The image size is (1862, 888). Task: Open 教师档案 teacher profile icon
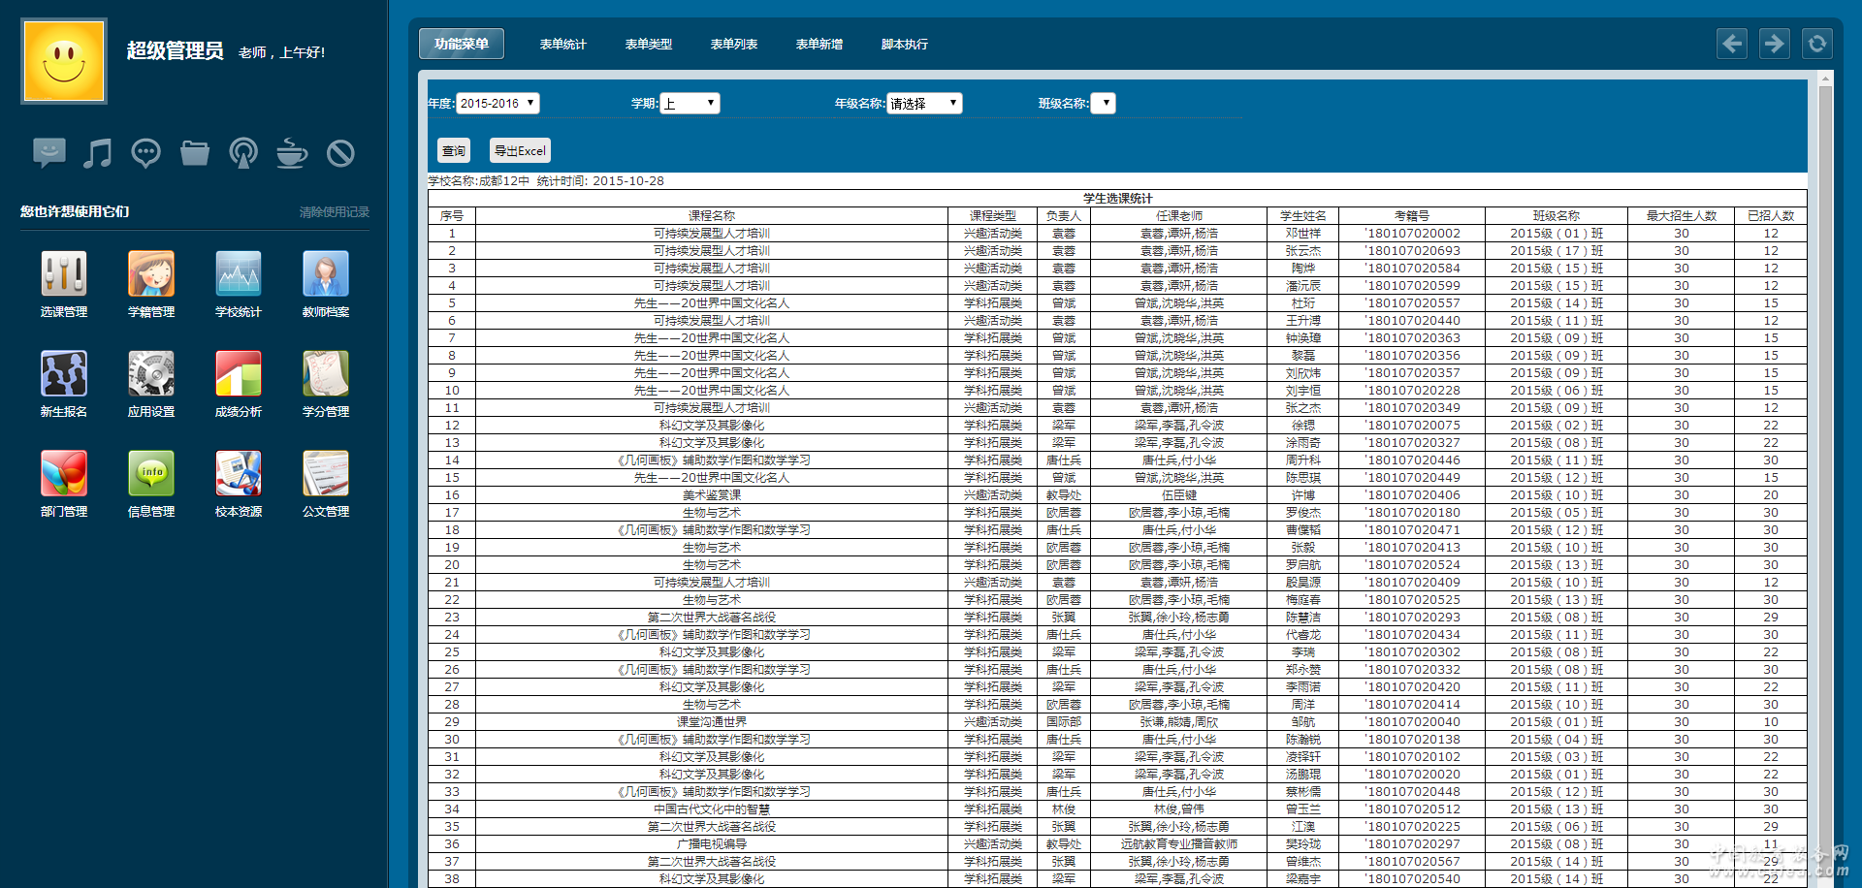326,274
